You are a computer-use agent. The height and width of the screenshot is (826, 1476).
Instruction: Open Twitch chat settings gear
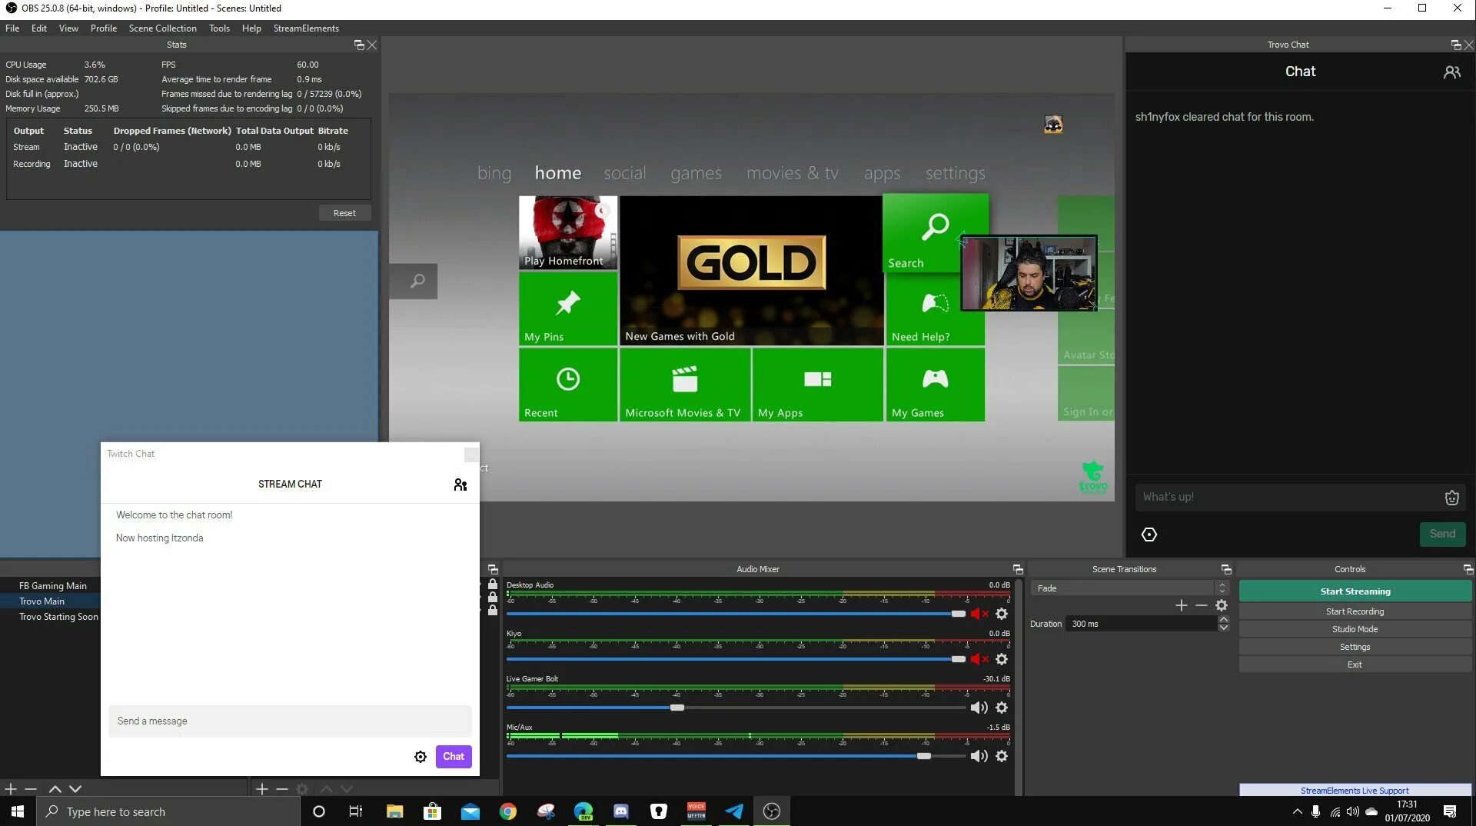pyautogui.click(x=421, y=757)
